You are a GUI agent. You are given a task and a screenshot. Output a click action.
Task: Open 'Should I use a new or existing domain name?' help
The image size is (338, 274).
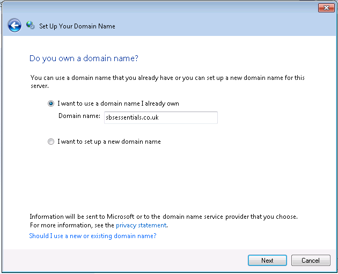[x=93, y=236]
